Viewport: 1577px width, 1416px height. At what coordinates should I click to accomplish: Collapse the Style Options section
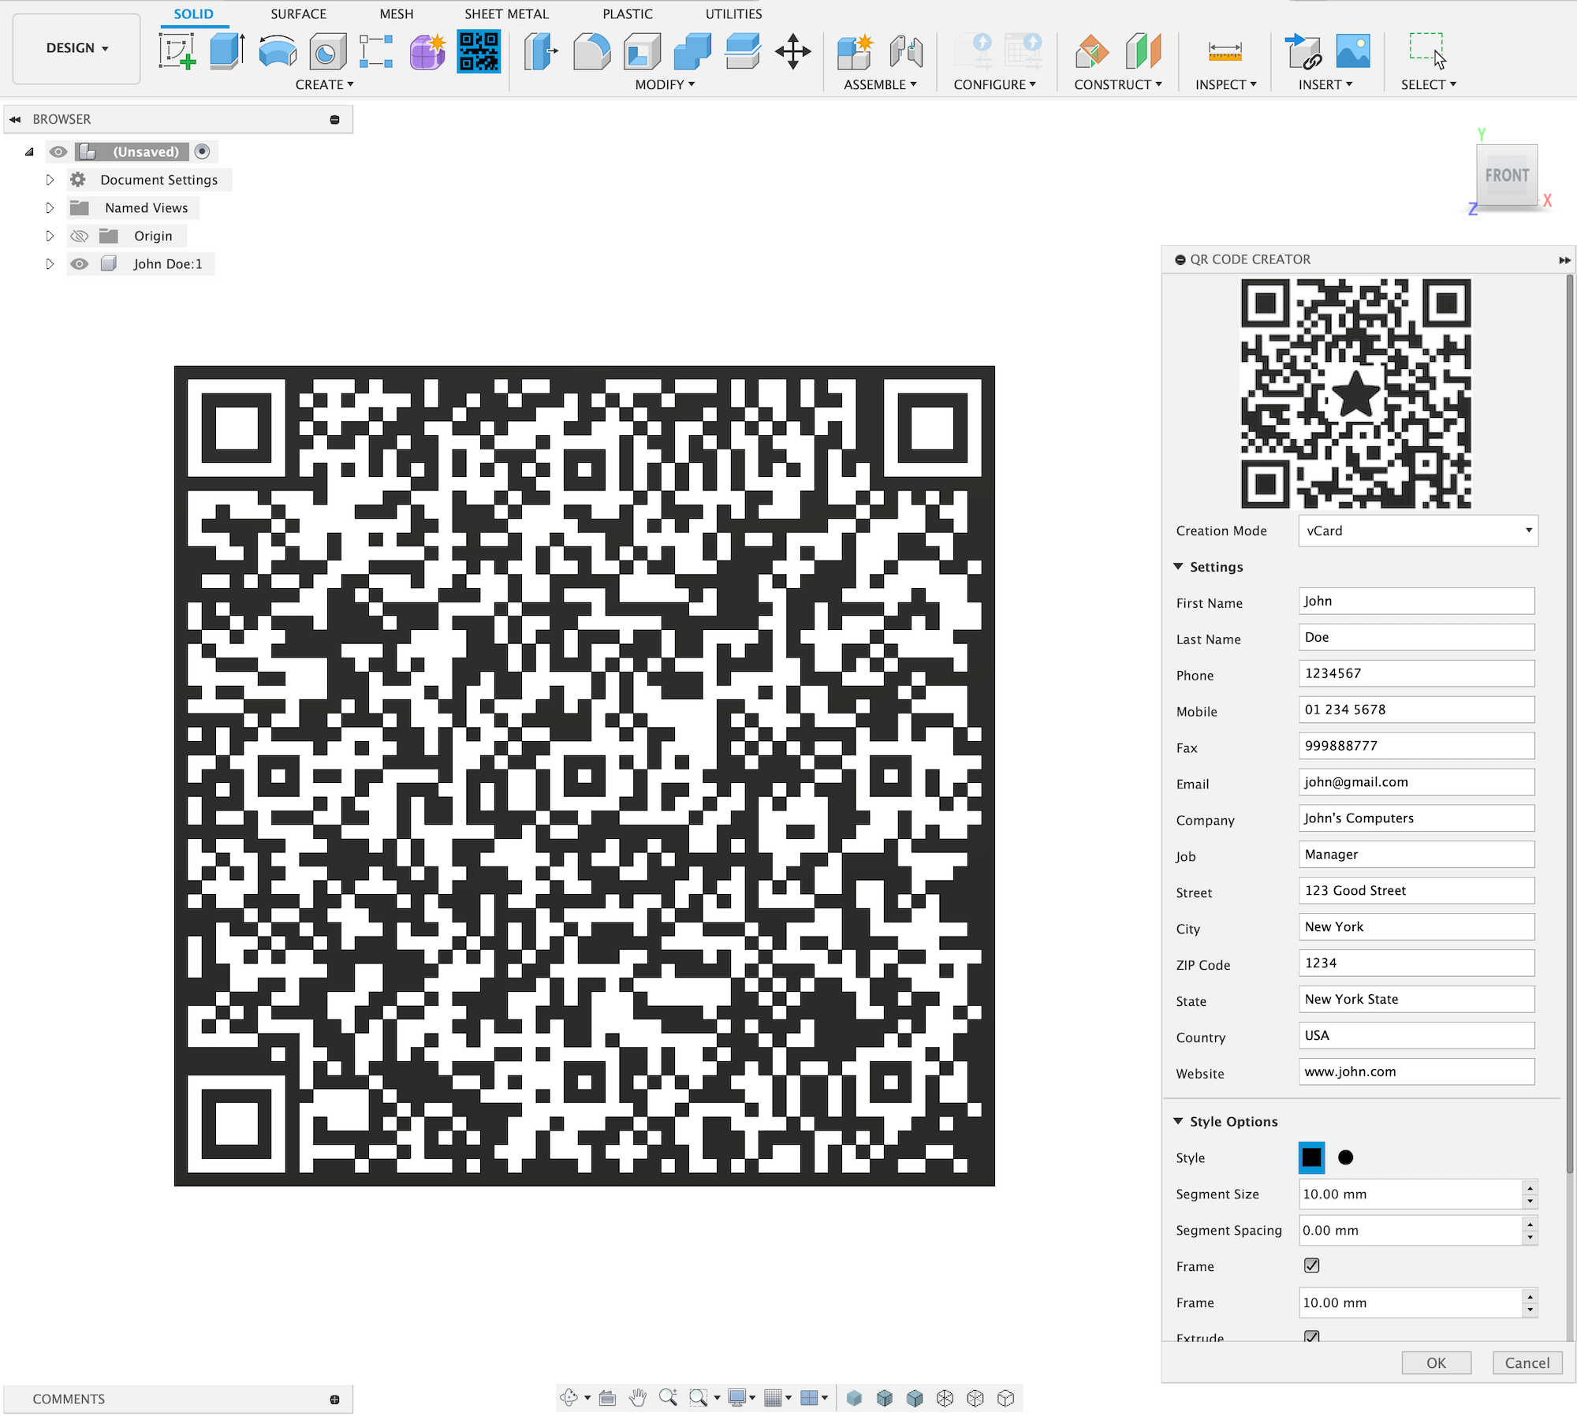(x=1178, y=1121)
